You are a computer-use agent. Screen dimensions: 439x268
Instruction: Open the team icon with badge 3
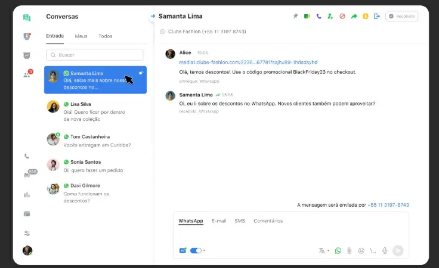pos(27,74)
